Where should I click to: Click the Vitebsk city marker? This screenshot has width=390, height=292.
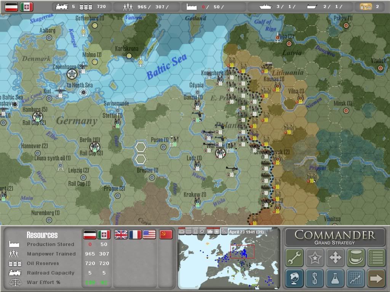pyautogui.click(x=380, y=68)
